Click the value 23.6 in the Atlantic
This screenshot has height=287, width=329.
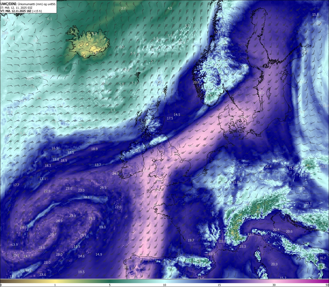coord(69,188)
